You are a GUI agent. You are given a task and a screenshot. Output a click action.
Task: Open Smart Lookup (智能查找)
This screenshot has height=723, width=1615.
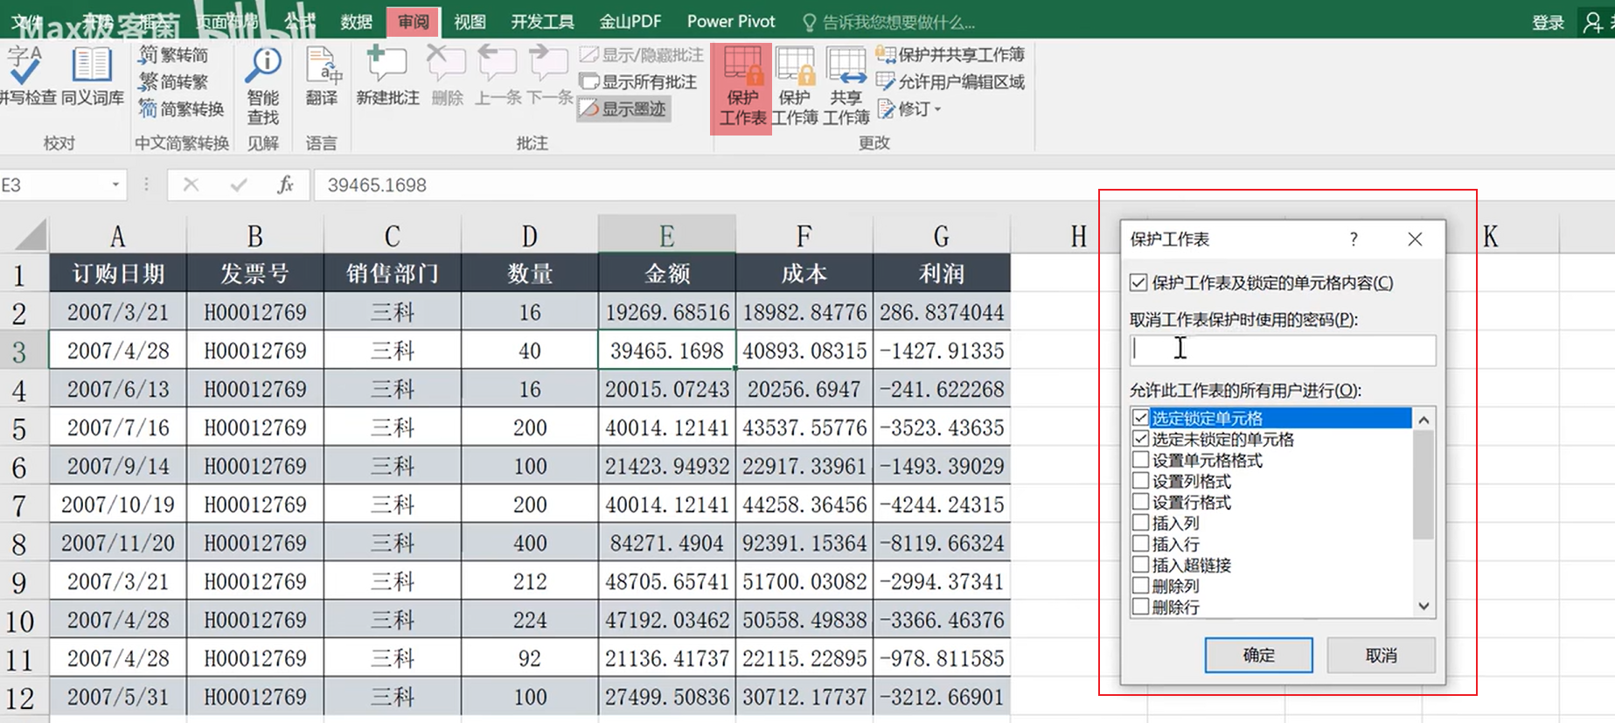click(262, 86)
